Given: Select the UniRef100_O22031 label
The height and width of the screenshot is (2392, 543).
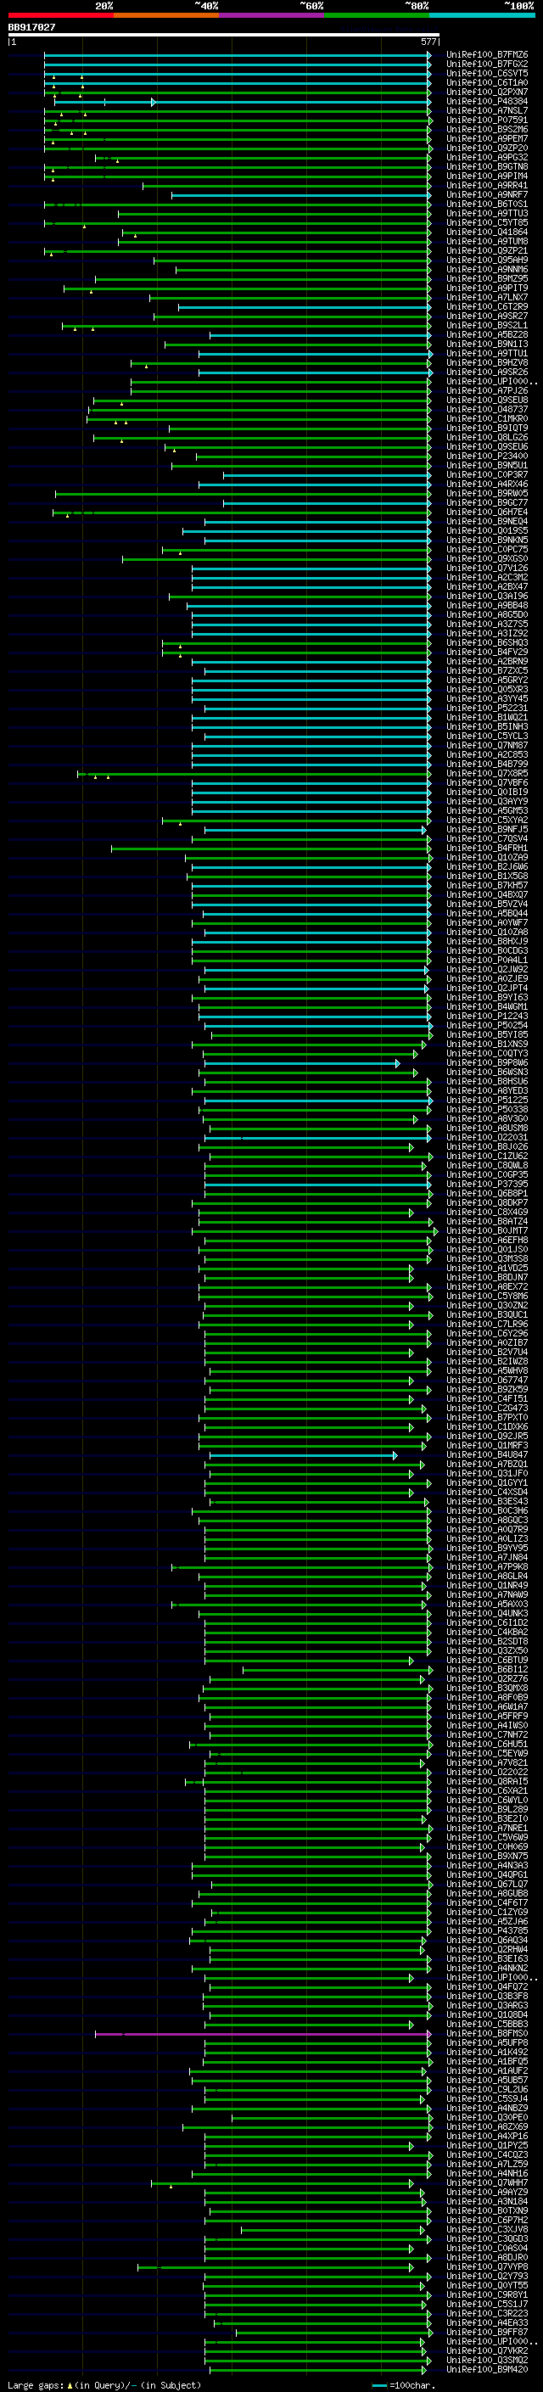Looking at the screenshot, I should [x=487, y=1138].
